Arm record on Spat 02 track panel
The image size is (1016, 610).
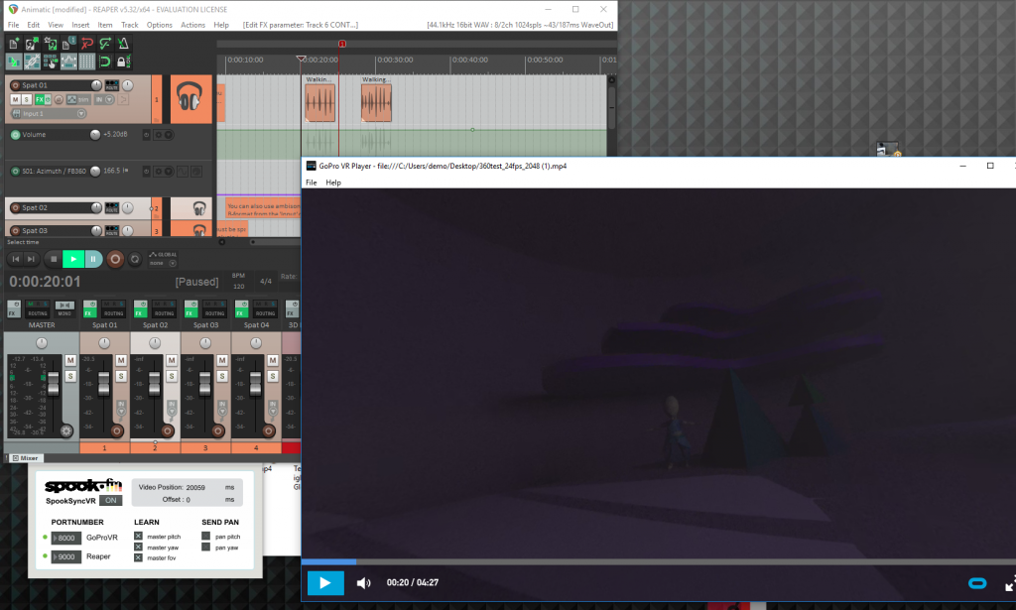(15, 208)
